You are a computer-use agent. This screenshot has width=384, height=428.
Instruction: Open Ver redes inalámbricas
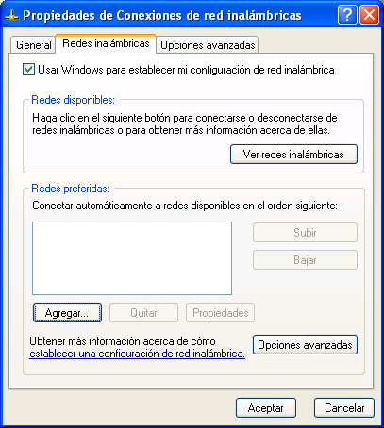point(293,155)
